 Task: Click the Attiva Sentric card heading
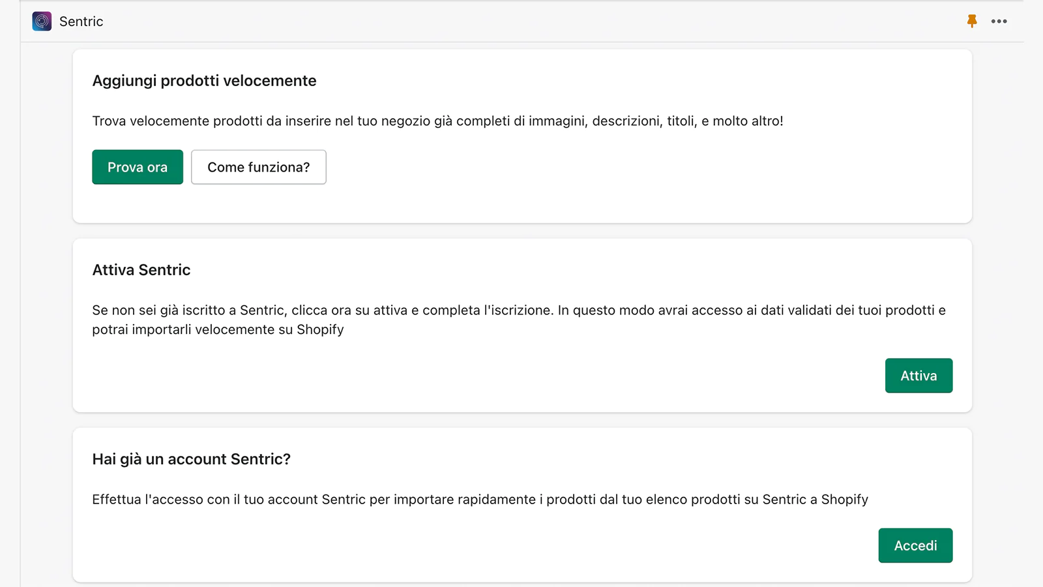click(x=141, y=270)
